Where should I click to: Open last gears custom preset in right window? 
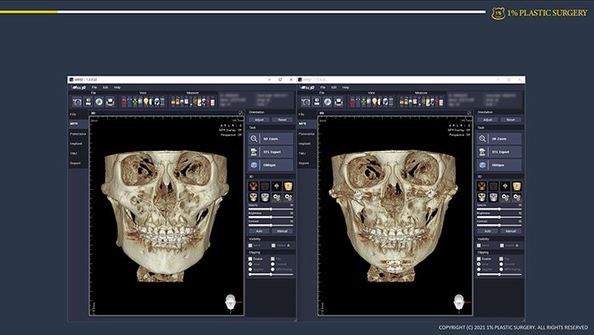[x=517, y=197]
